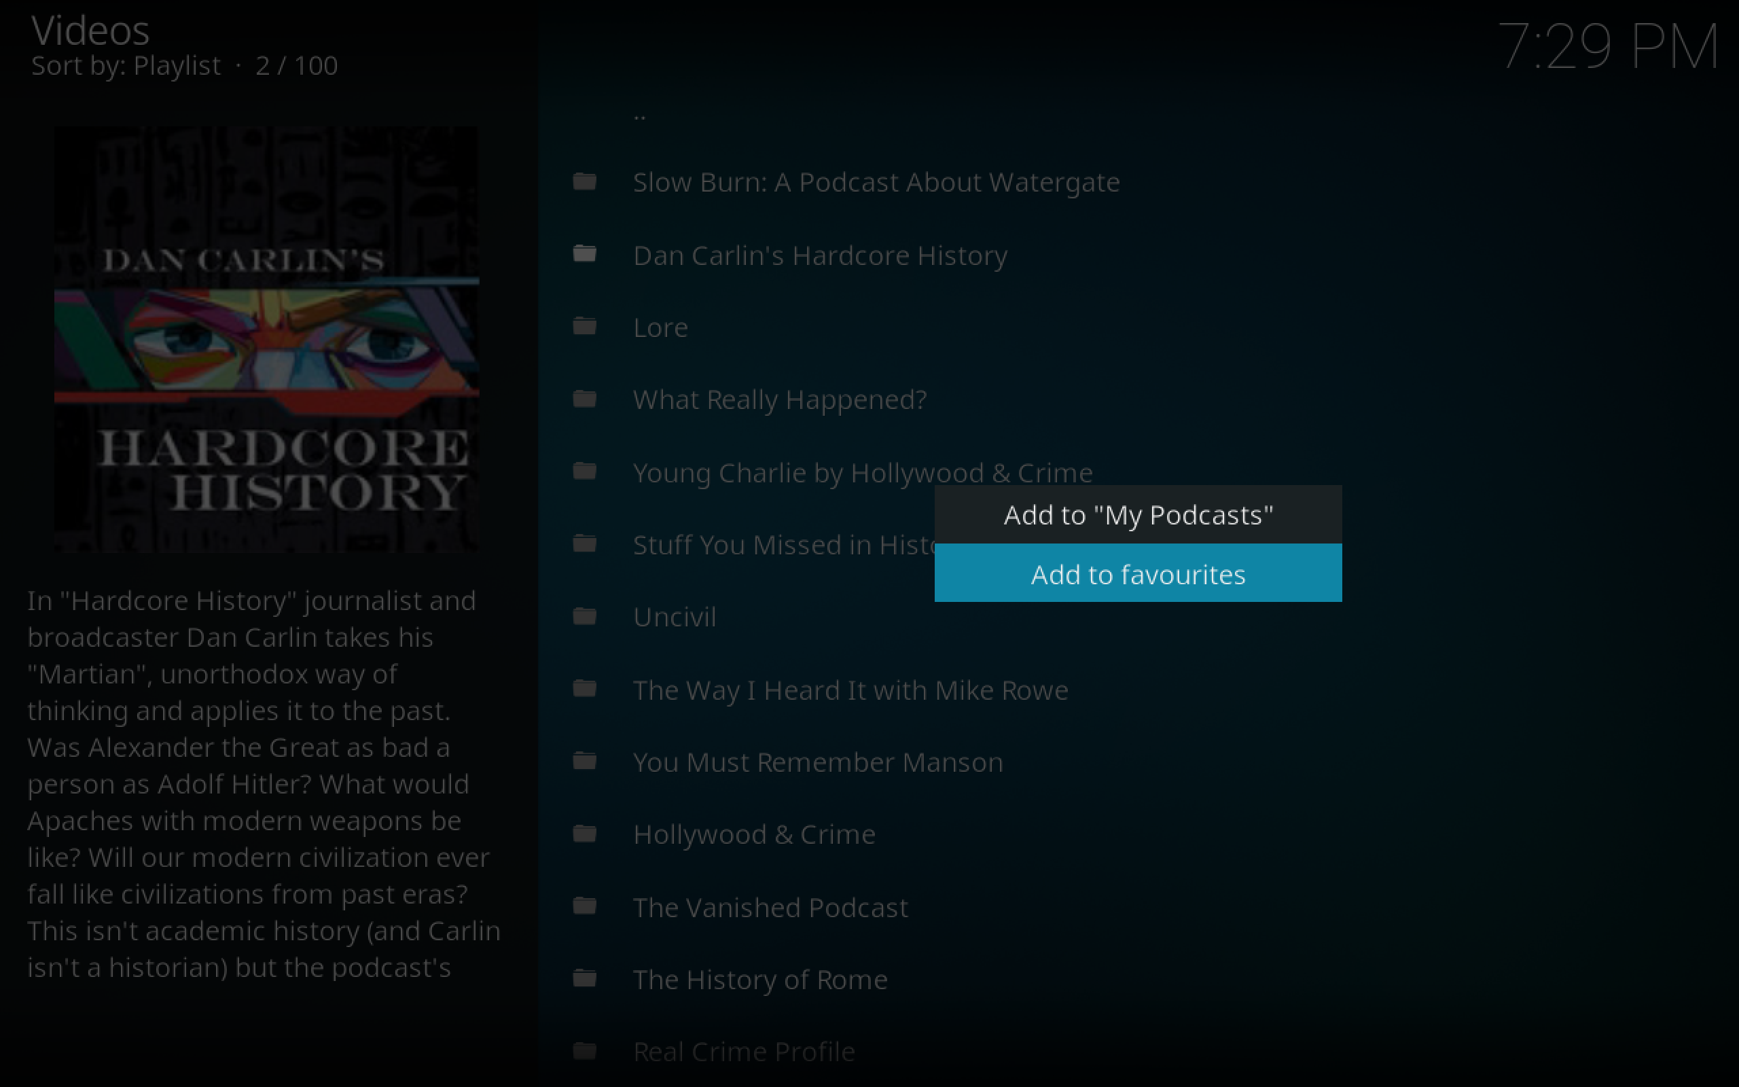Open the Young Charlie by Hollywood & Crime podcast
The width and height of the screenshot is (1739, 1087).
click(862, 472)
